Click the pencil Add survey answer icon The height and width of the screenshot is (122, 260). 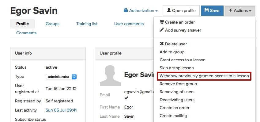pyautogui.click(x=162, y=30)
